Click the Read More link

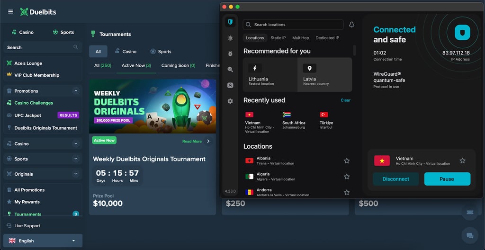192,141
